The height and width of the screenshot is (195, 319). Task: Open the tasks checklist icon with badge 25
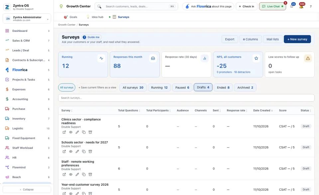[x=292, y=7]
